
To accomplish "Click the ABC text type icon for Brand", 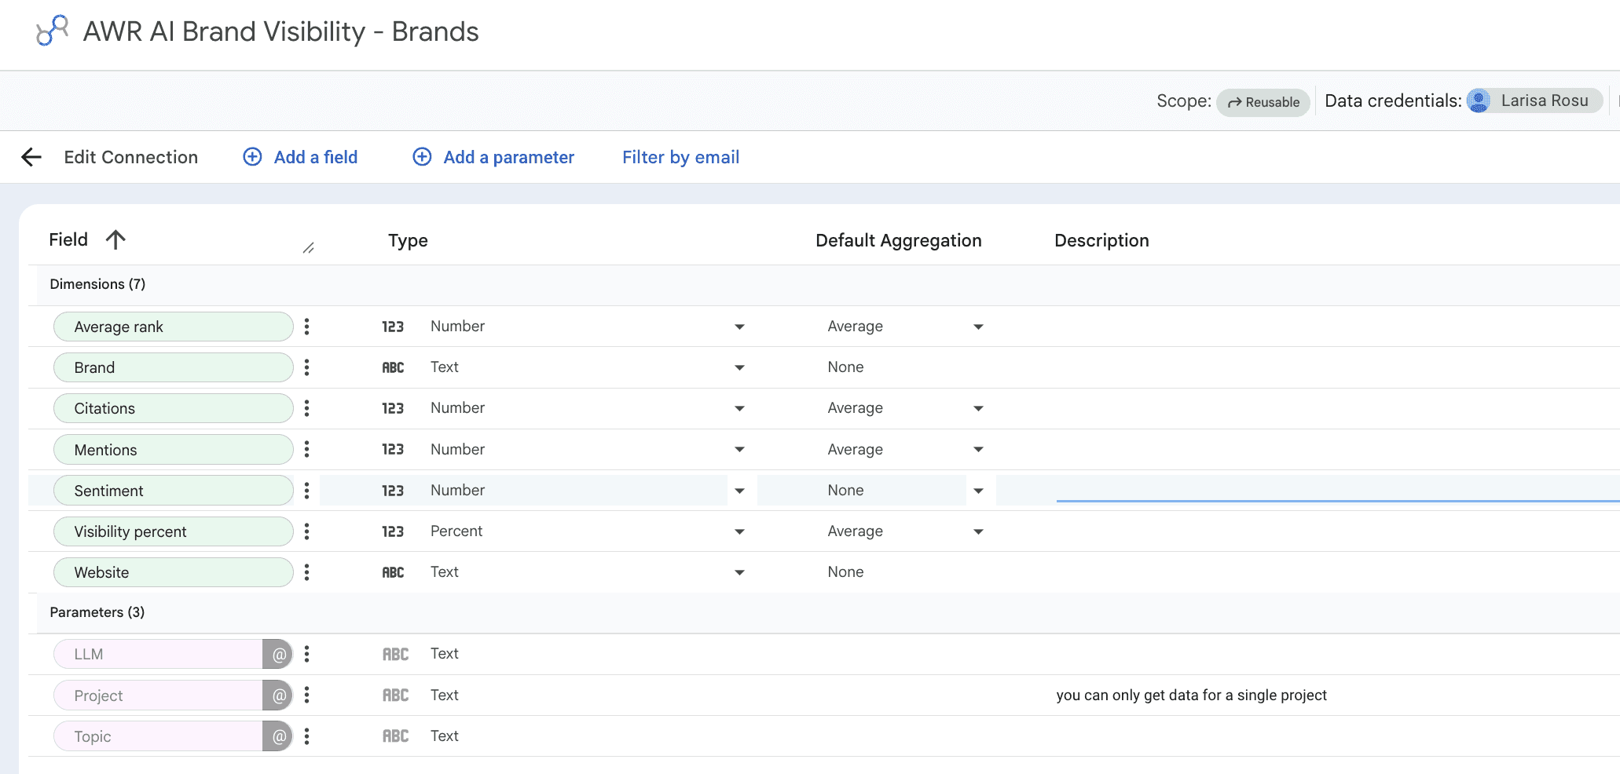I will pyautogui.click(x=393, y=367).
